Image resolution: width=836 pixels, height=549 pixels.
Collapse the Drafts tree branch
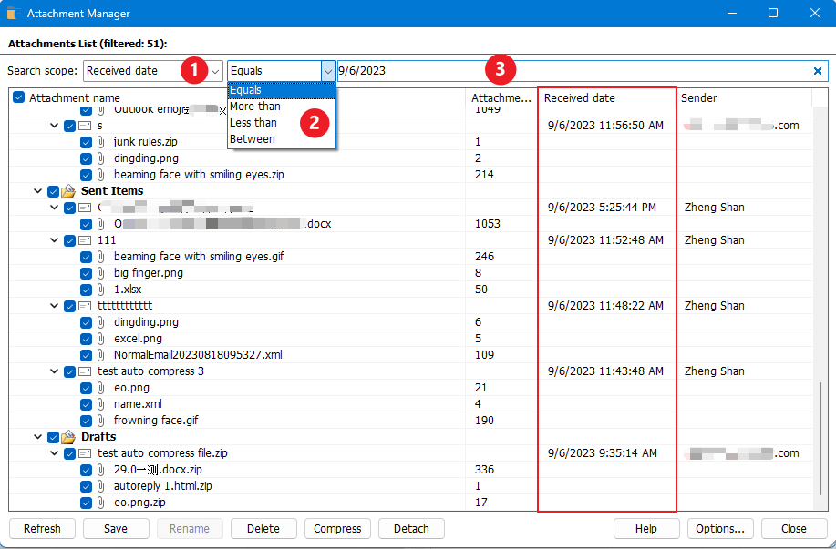(x=38, y=437)
